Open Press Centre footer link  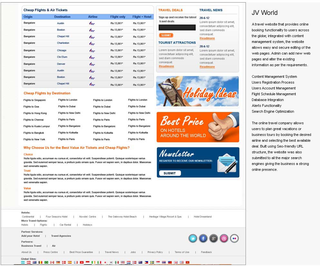click(50, 252)
